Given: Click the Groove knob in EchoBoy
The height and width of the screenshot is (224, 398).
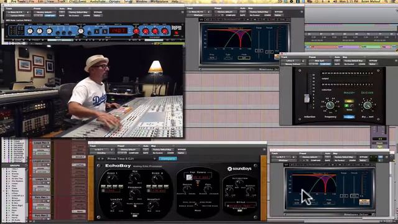Looking at the screenshot, I should coord(187,189).
